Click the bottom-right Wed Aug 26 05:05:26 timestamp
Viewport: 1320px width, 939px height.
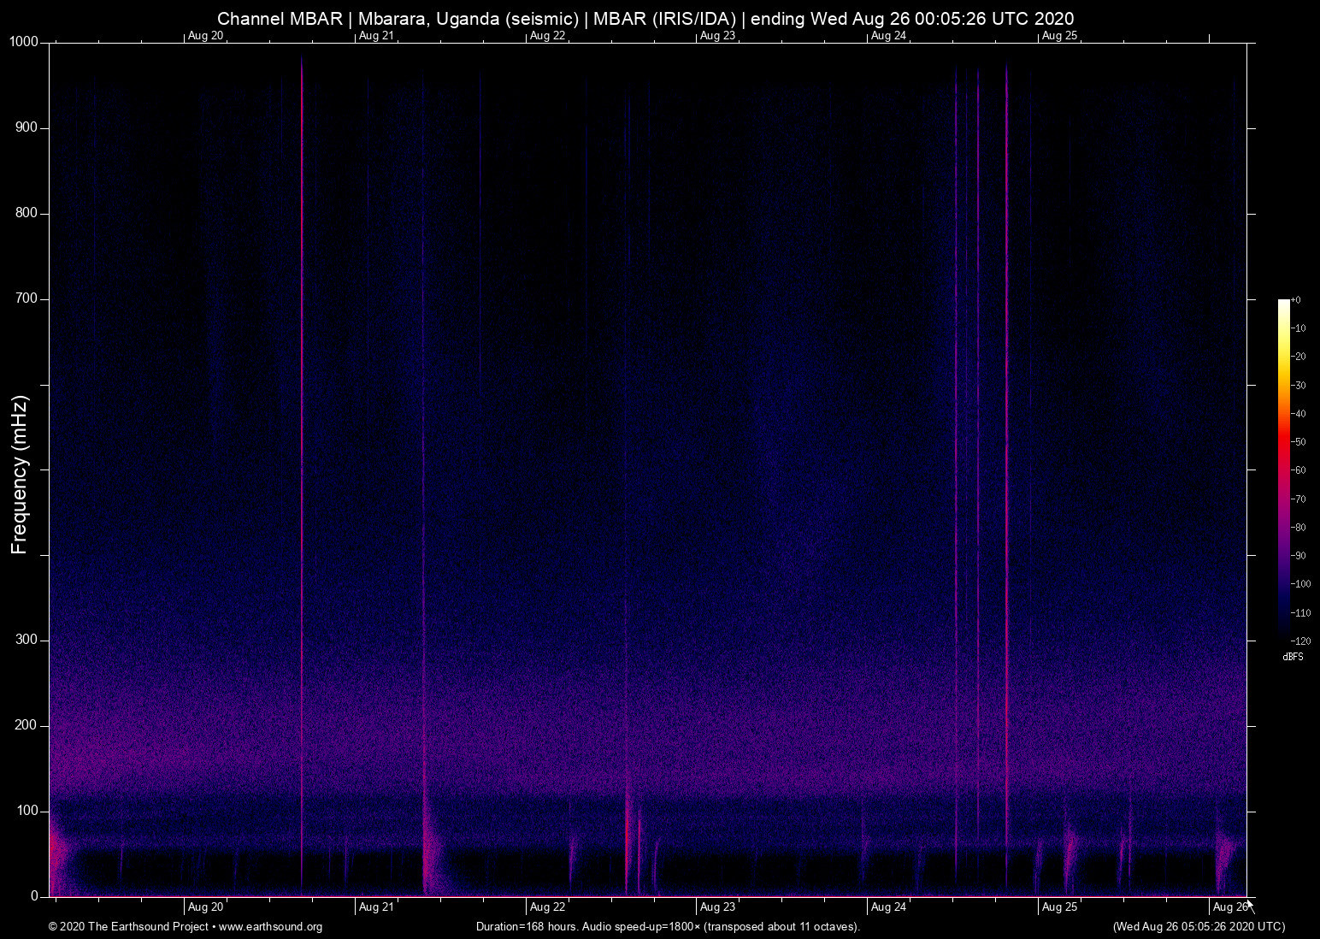[x=1199, y=927]
